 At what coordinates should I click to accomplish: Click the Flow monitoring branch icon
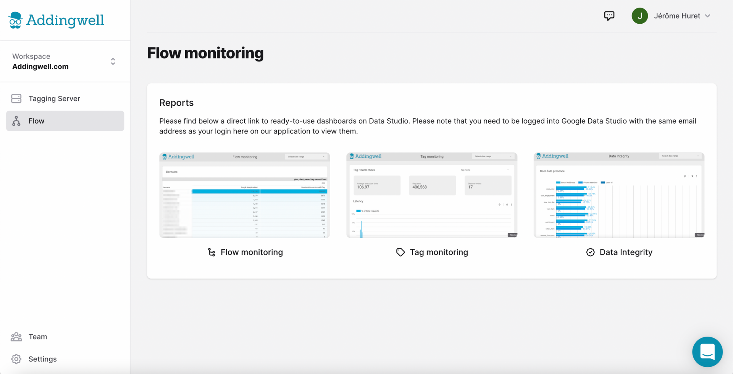point(212,252)
